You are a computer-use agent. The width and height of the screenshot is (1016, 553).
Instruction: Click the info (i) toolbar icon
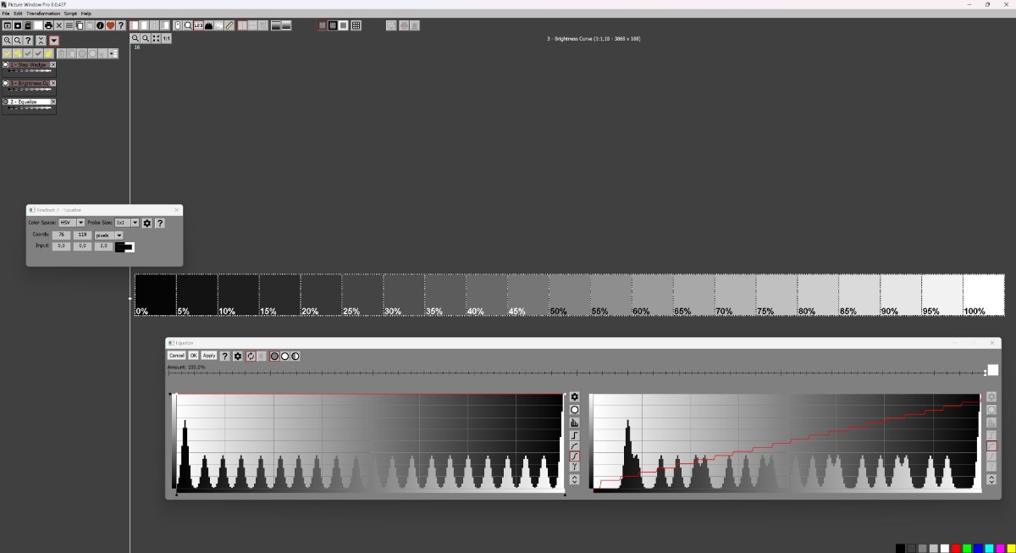pyautogui.click(x=100, y=25)
